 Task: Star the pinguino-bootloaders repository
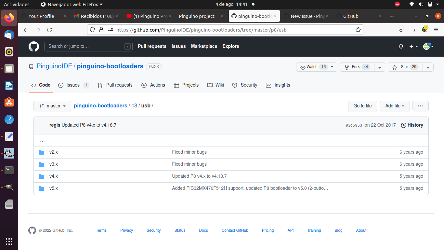coord(405,67)
